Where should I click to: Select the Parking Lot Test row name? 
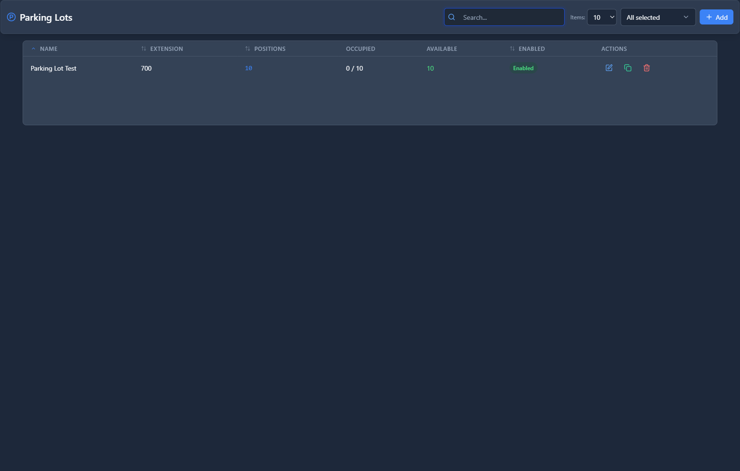tap(53, 68)
